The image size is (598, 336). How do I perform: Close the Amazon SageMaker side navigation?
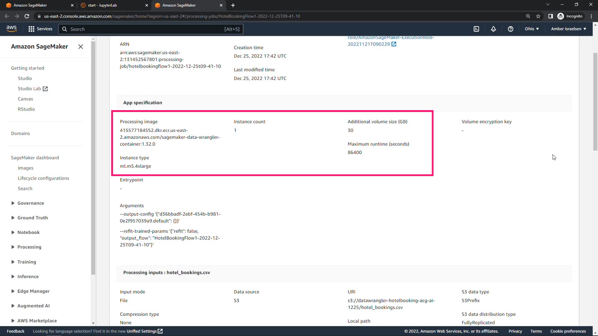pyautogui.click(x=81, y=47)
